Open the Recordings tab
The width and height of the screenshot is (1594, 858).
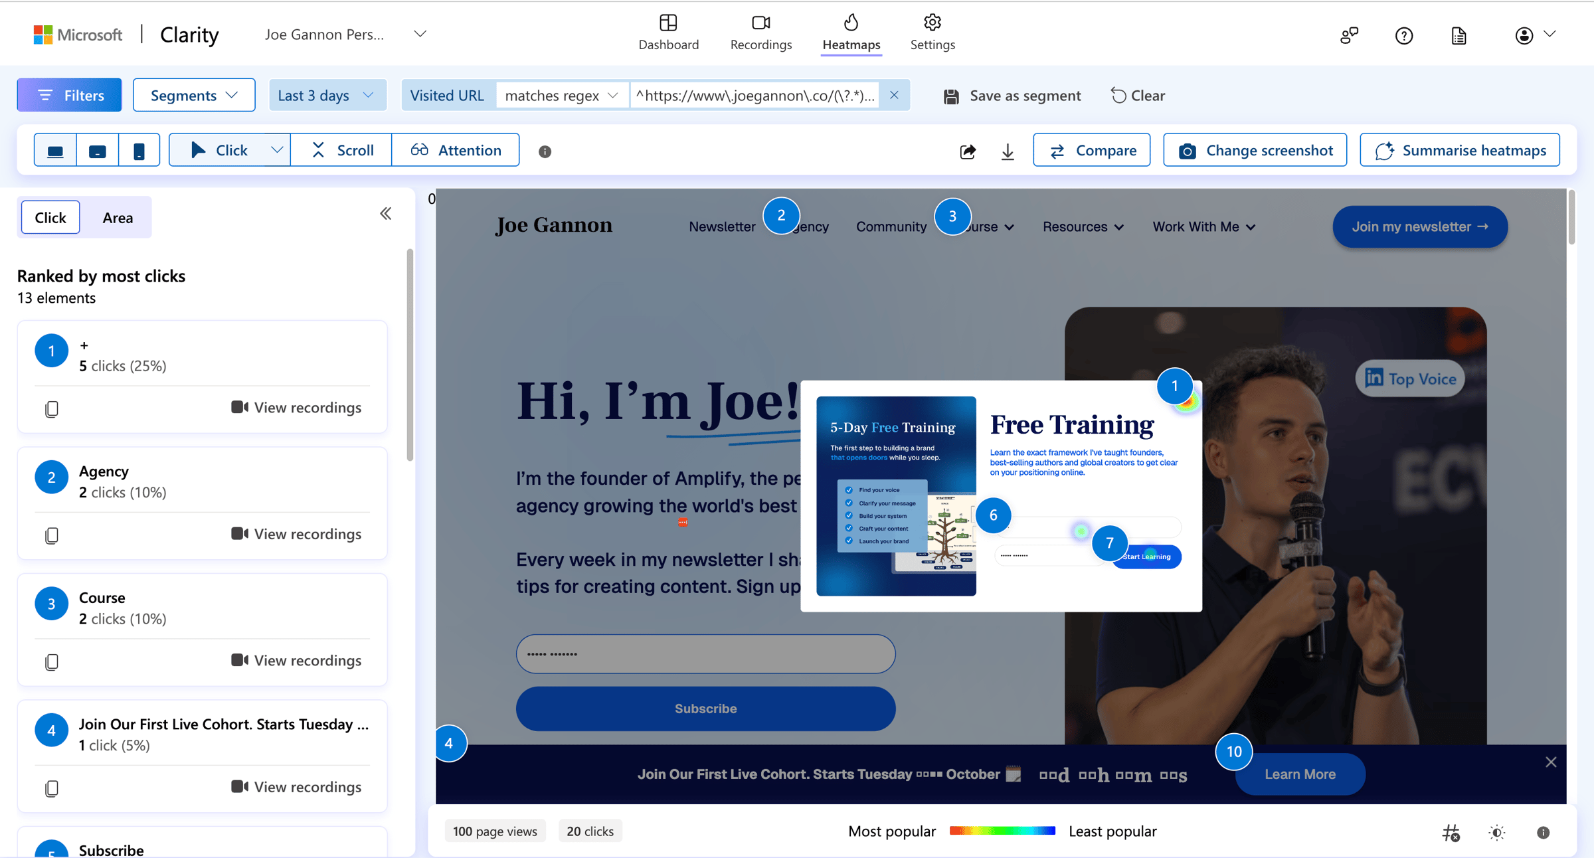pos(760,32)
